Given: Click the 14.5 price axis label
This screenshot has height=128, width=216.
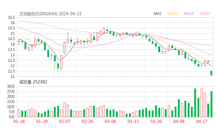Looking at the screenshot, I should [11, 39].
